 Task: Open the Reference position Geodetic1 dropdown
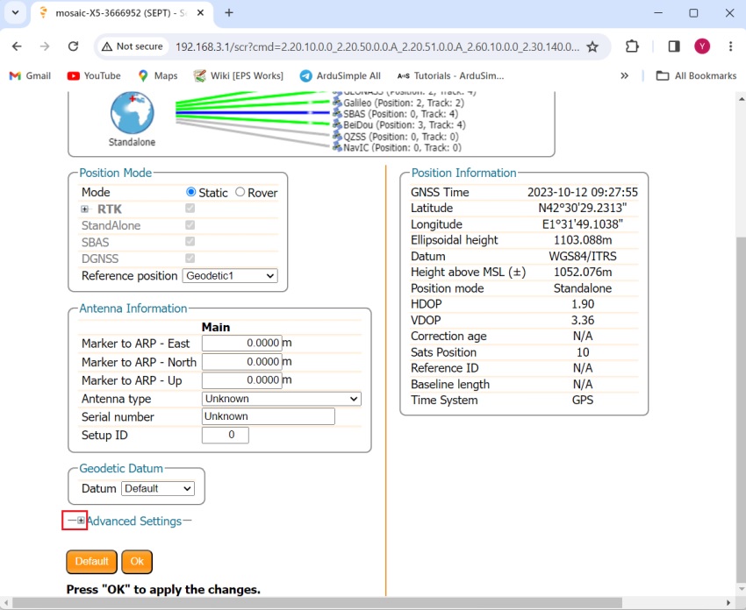(230, 276)
